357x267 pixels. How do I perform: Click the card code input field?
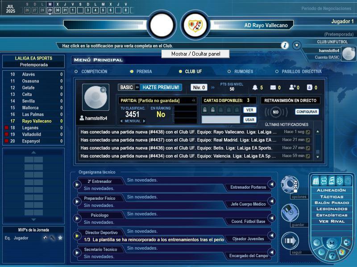[x=221, y=120]
